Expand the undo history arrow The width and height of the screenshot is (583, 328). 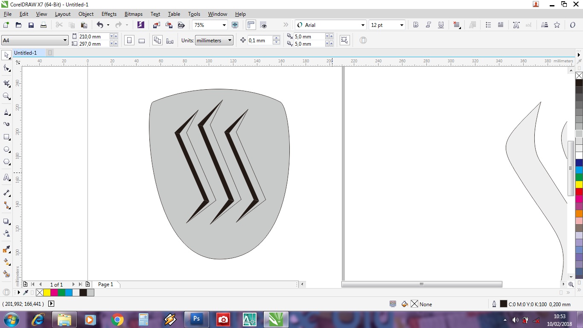(108, 25)
